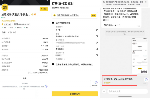Open the assistant bot icon near 币安风控
This screenshot has width=150, height=99.
coord(46,86)
